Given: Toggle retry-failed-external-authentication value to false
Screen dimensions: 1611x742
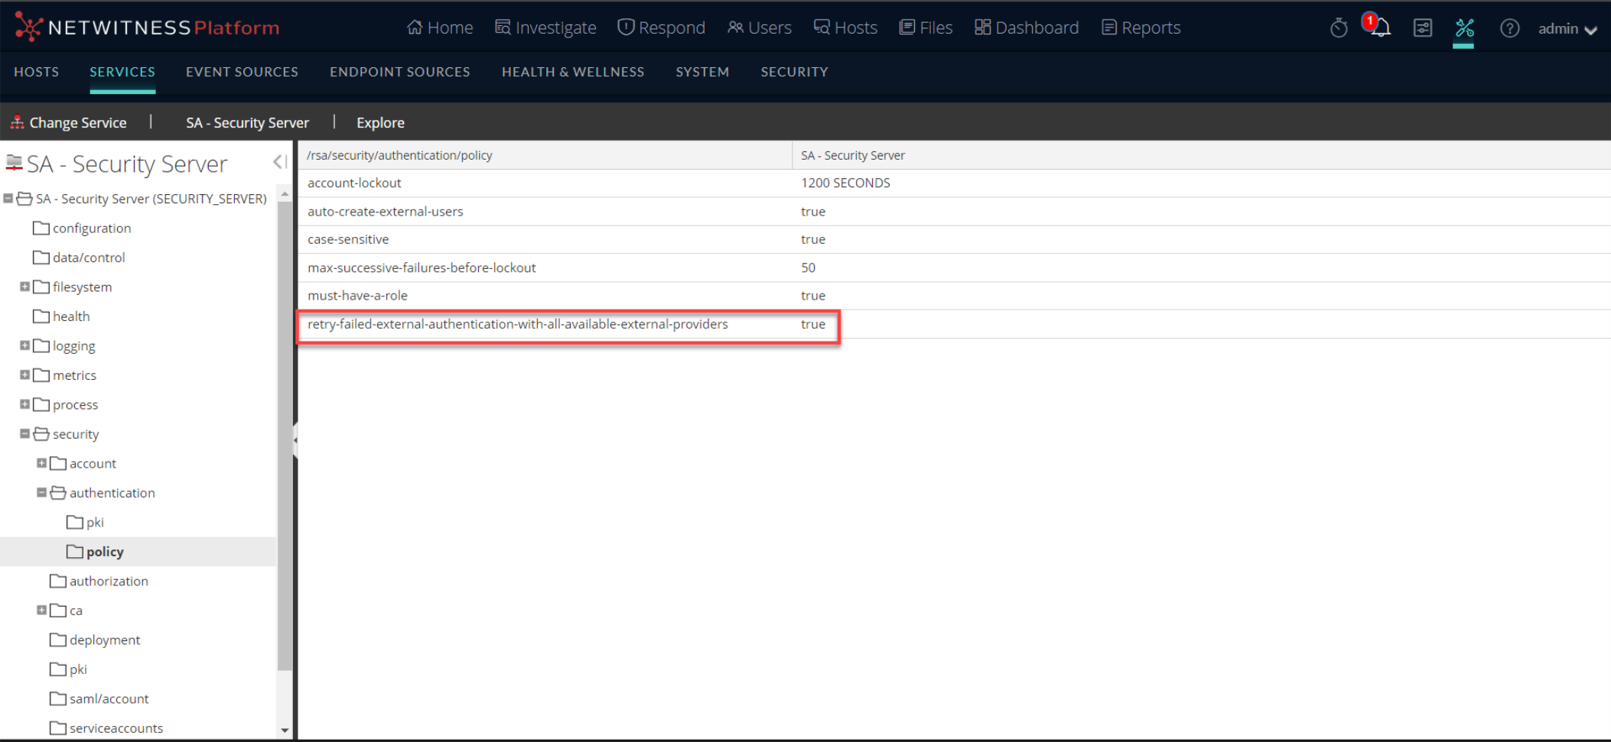Looking at the screenshot, I should [812, 324].
